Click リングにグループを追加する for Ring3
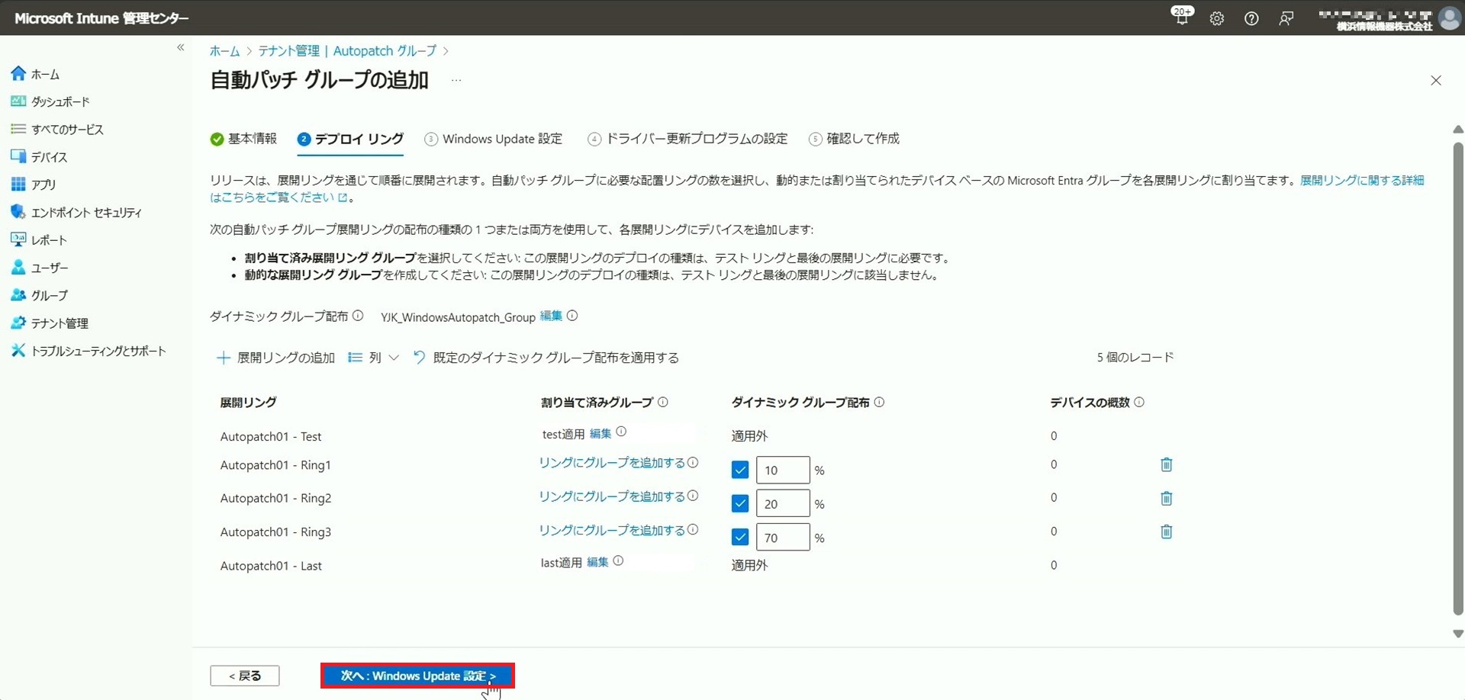The height and width of the screenshot is (700, 1465). [612, 530]
